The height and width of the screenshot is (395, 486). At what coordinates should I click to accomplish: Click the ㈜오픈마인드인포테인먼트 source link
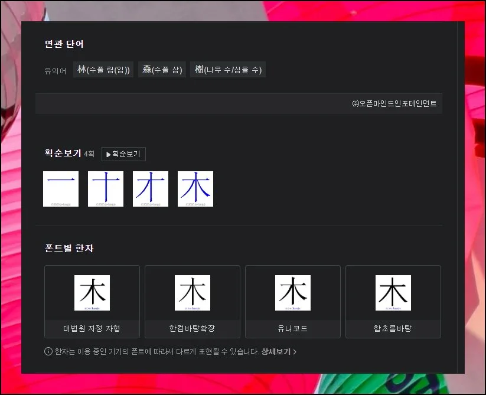tap(394, 103)
